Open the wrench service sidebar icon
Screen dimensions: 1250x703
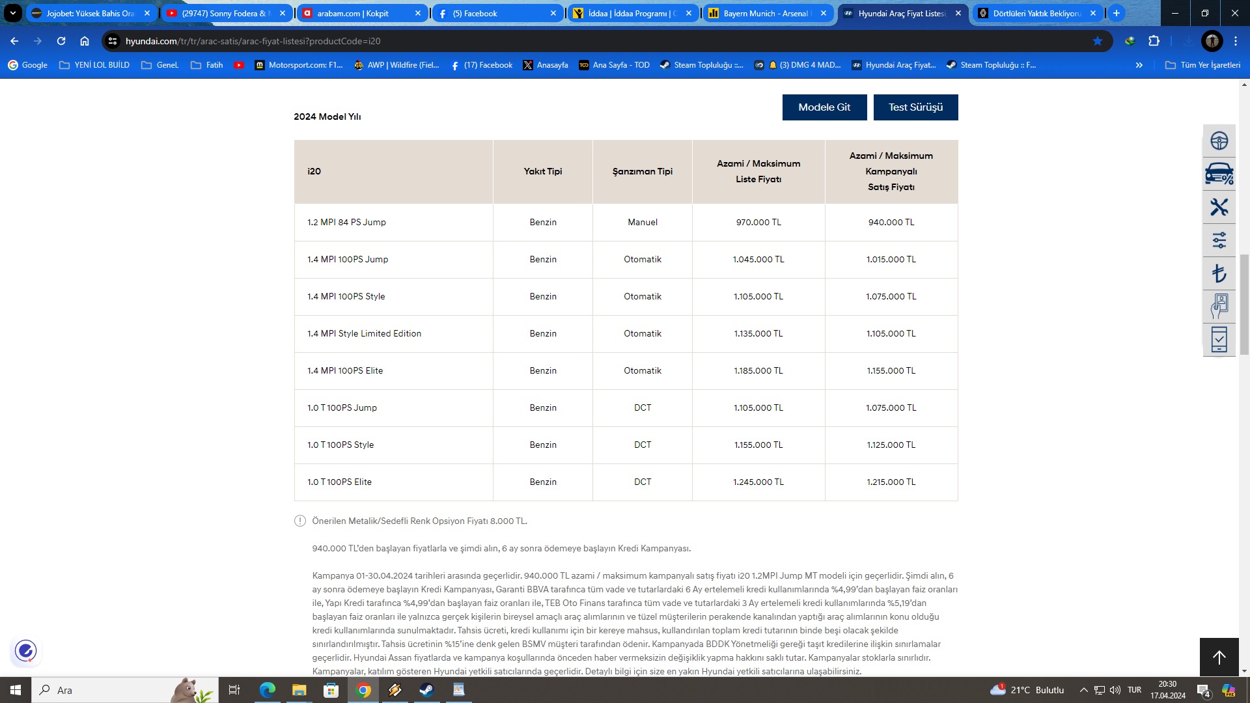1219,207
